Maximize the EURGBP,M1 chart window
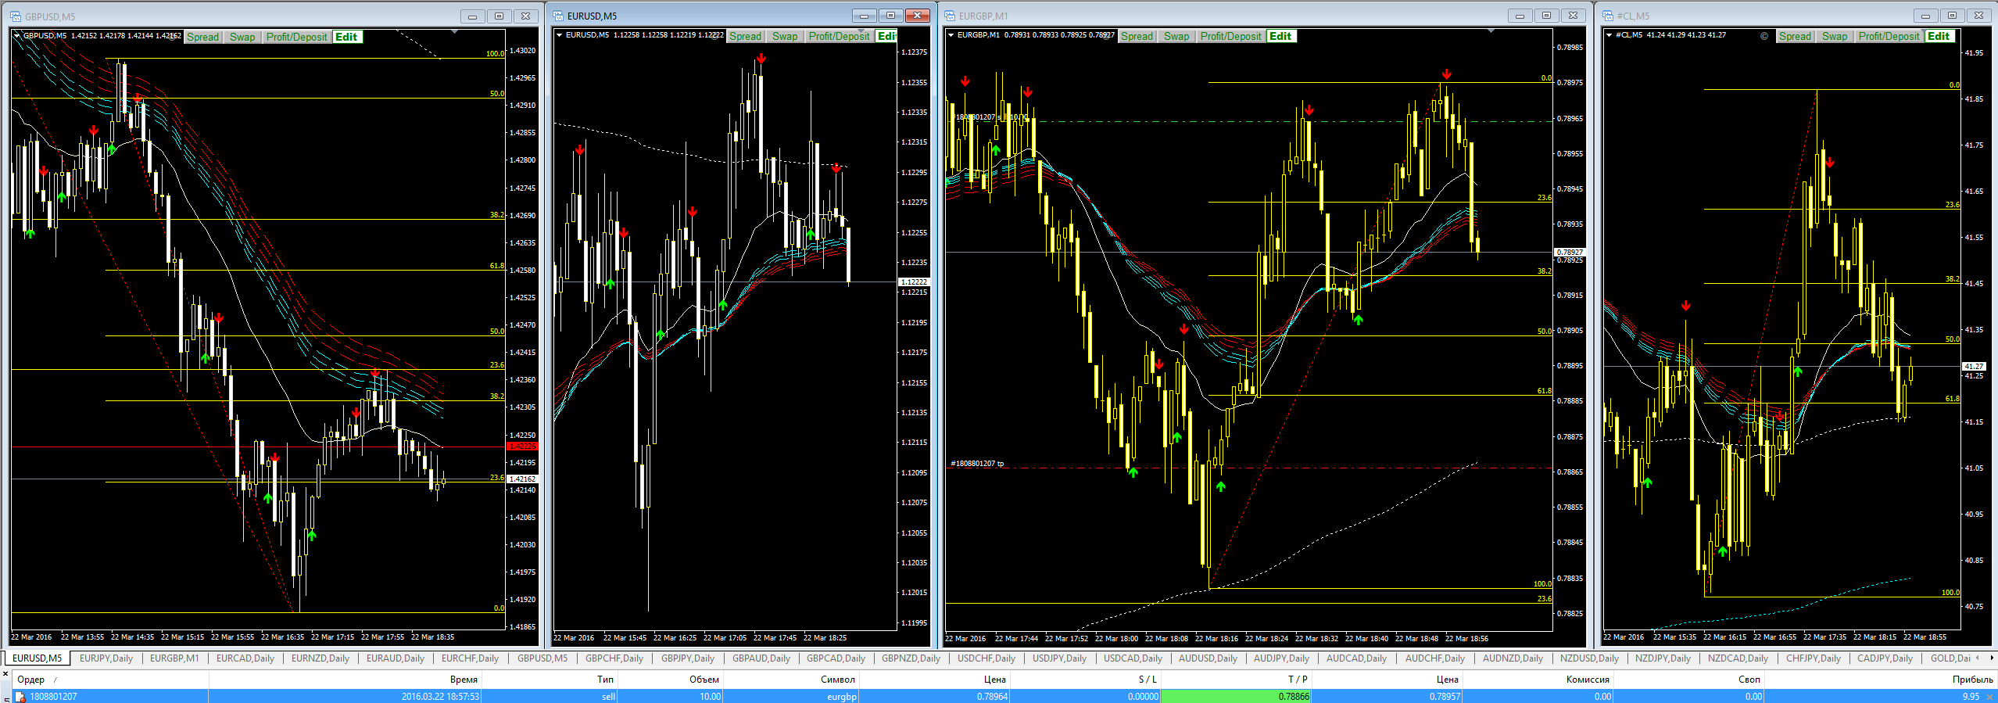Image resolution: width=1998 pixels, height=703 pixels. point(1546,16)
